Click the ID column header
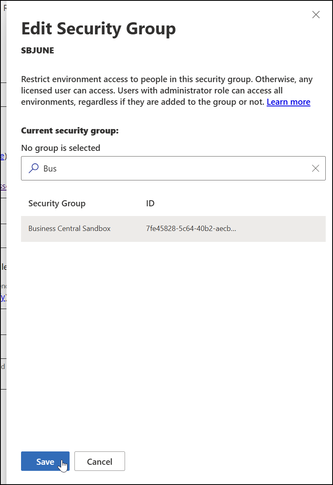Image resolution: width=333 pixels, height=485 pixels. (150, 203)
